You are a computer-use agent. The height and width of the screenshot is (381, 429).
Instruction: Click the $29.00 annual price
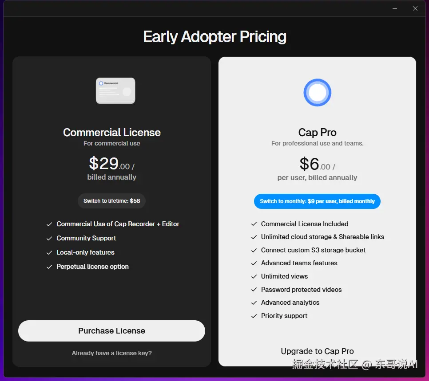[x=111, y=164]
